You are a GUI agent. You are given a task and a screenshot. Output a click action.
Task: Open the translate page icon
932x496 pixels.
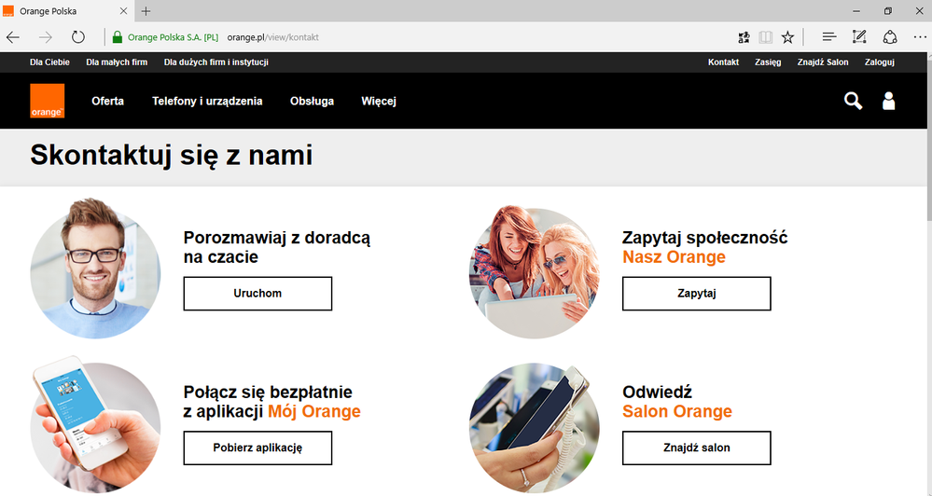pyautogui.click(x=744, y=37)
